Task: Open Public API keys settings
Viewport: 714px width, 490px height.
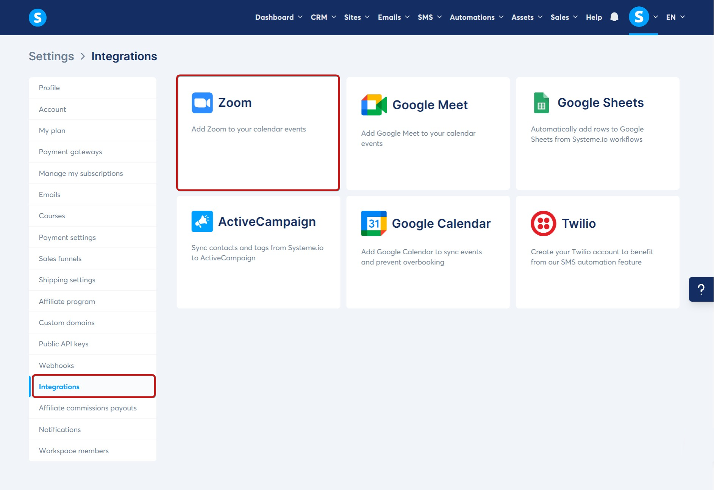Action: 92,344
